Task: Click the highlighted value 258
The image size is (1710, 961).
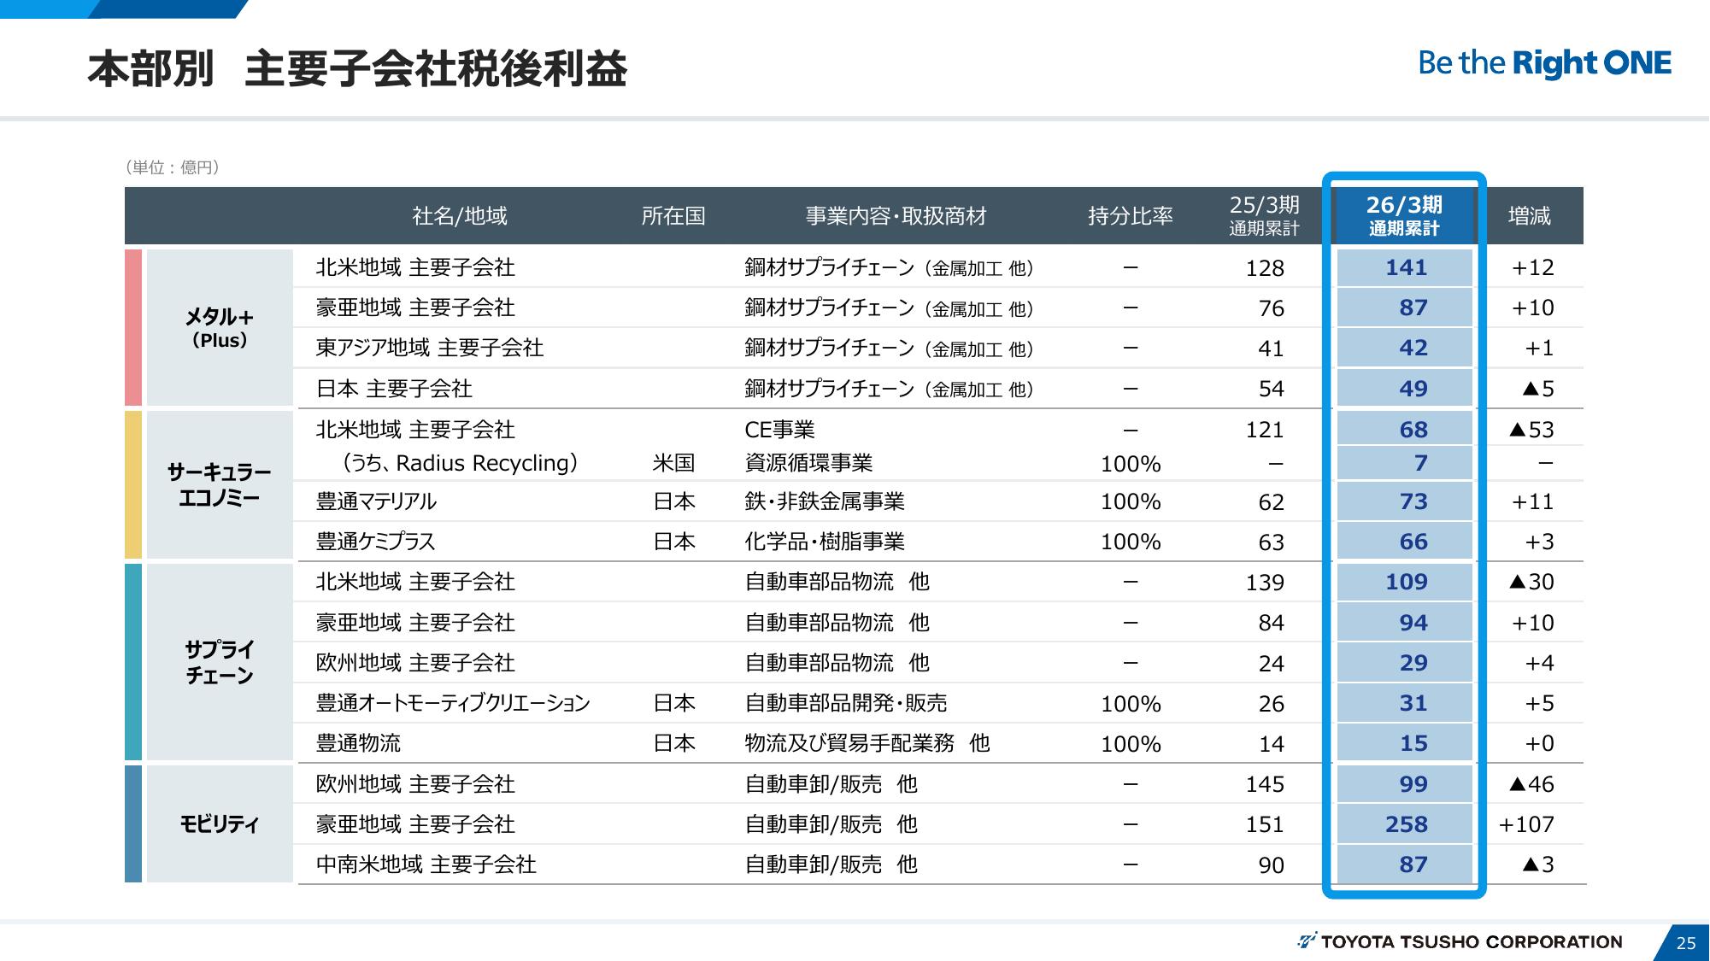Action: [x=1406, y=824]
